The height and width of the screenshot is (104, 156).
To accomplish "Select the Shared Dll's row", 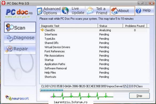I will [94, 43].
